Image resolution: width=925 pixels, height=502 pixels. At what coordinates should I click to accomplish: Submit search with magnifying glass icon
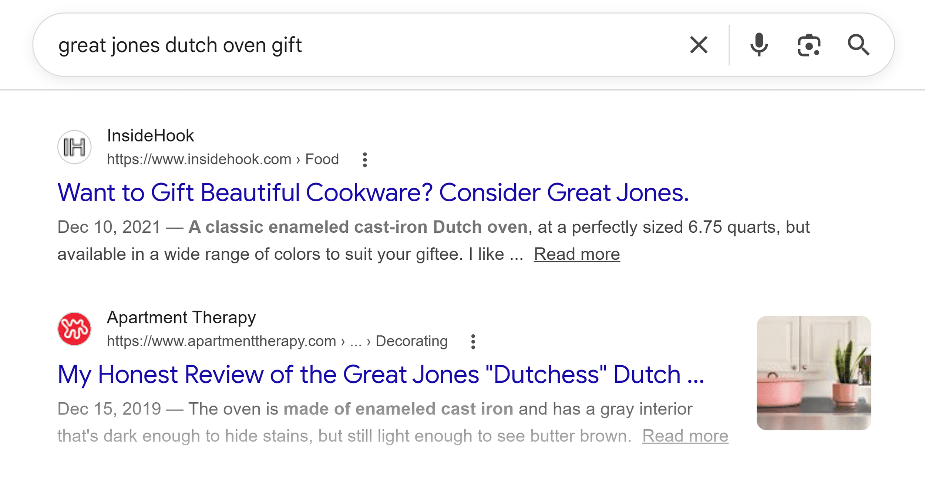[858, 45]
